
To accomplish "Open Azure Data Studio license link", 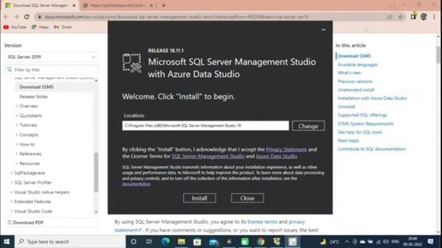I will [276, 156].
